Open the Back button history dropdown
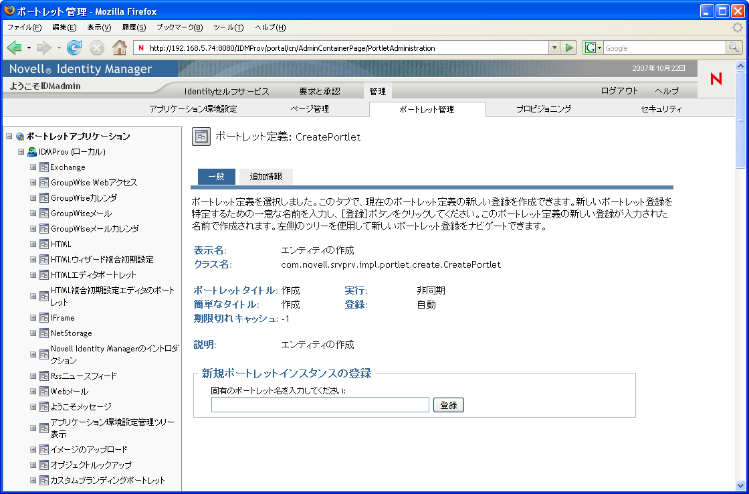This screenshot has height=494, width=749. click(29, 48)
